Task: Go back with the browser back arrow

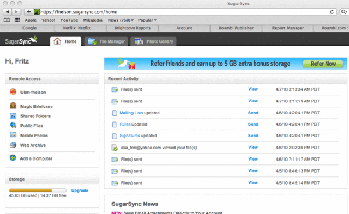Action: tap(7, 12)
